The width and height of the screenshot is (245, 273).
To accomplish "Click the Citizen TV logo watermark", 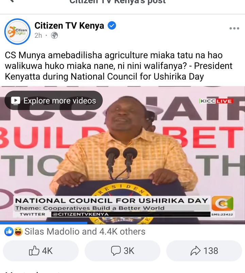I will (223, 203).
